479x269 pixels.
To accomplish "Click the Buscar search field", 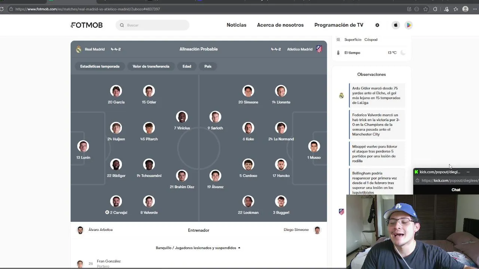I will click(152, 25).
